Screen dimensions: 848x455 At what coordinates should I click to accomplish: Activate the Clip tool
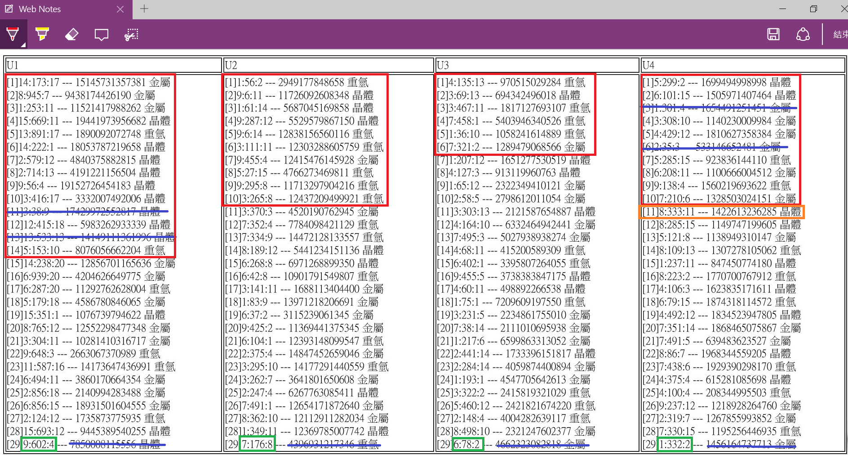(131, 35)
